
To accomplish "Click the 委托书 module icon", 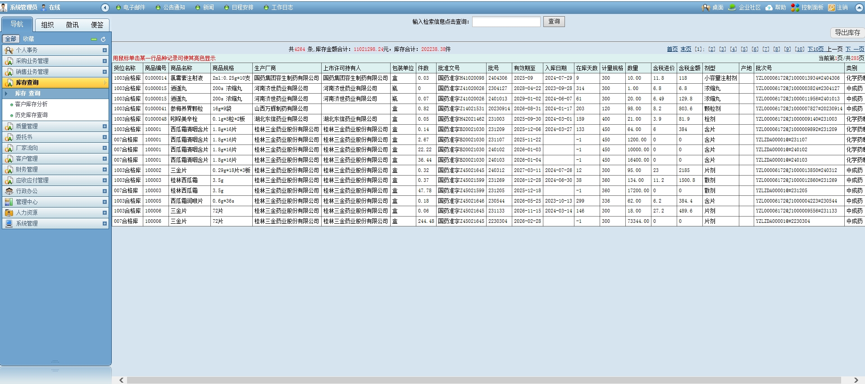I will coord(9,137).
